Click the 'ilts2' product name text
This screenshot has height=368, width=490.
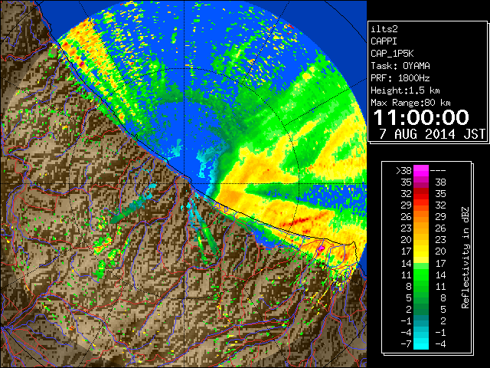384,29
